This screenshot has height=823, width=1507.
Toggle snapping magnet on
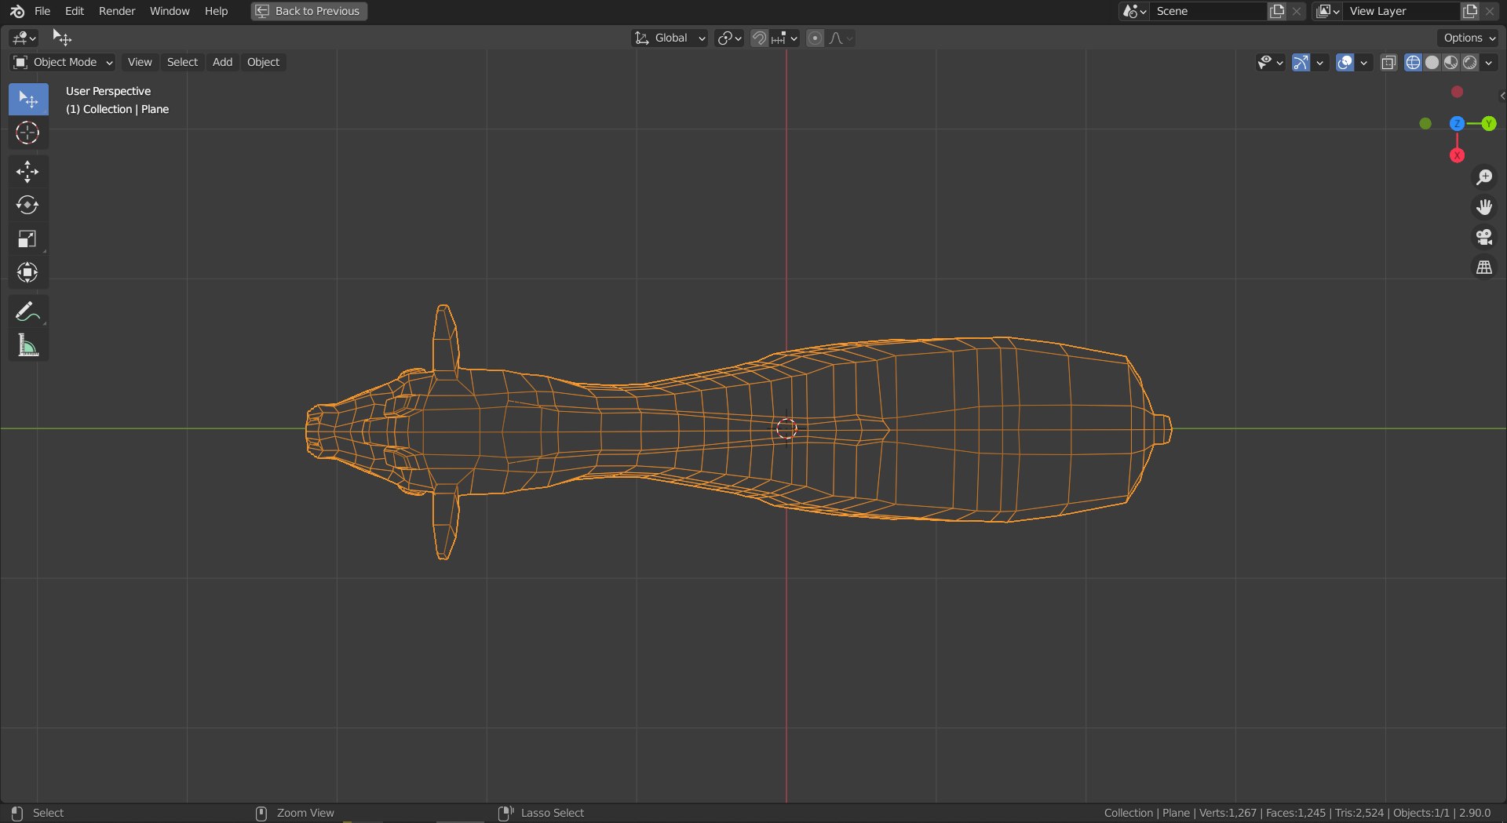click(759, 38)
